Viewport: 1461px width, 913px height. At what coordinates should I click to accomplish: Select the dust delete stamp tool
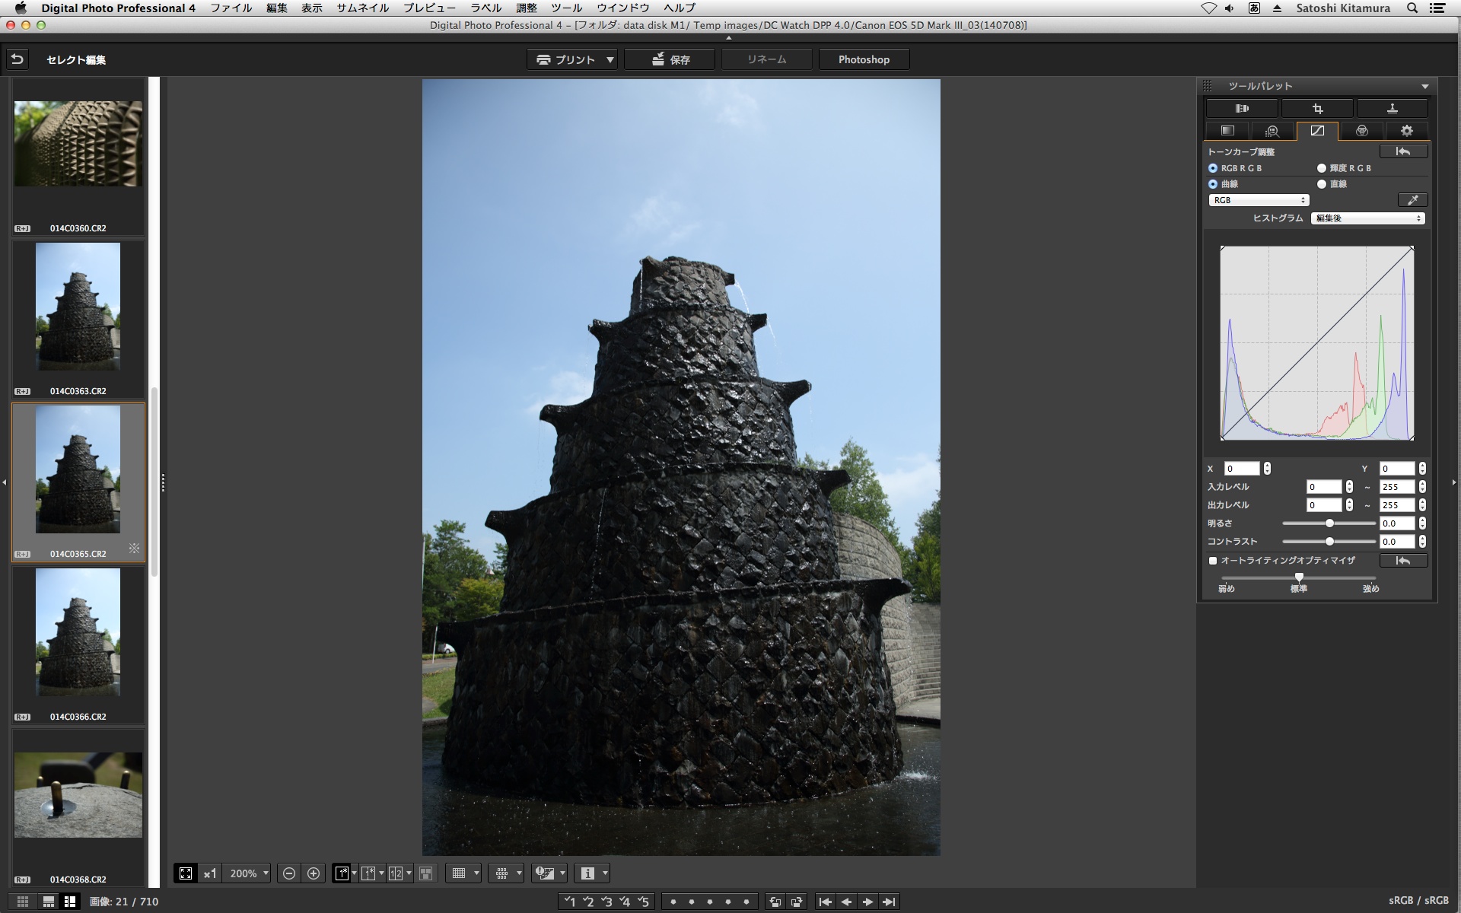1392,109
